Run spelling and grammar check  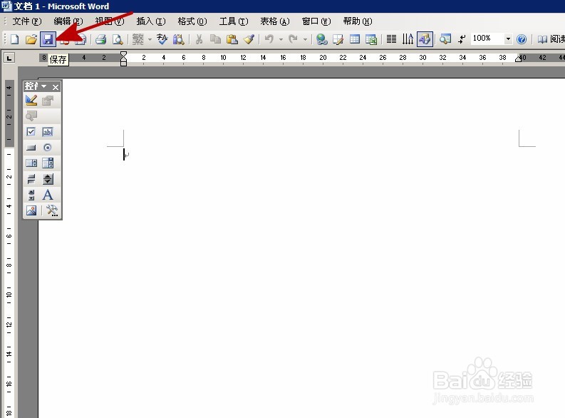(162, 39)
